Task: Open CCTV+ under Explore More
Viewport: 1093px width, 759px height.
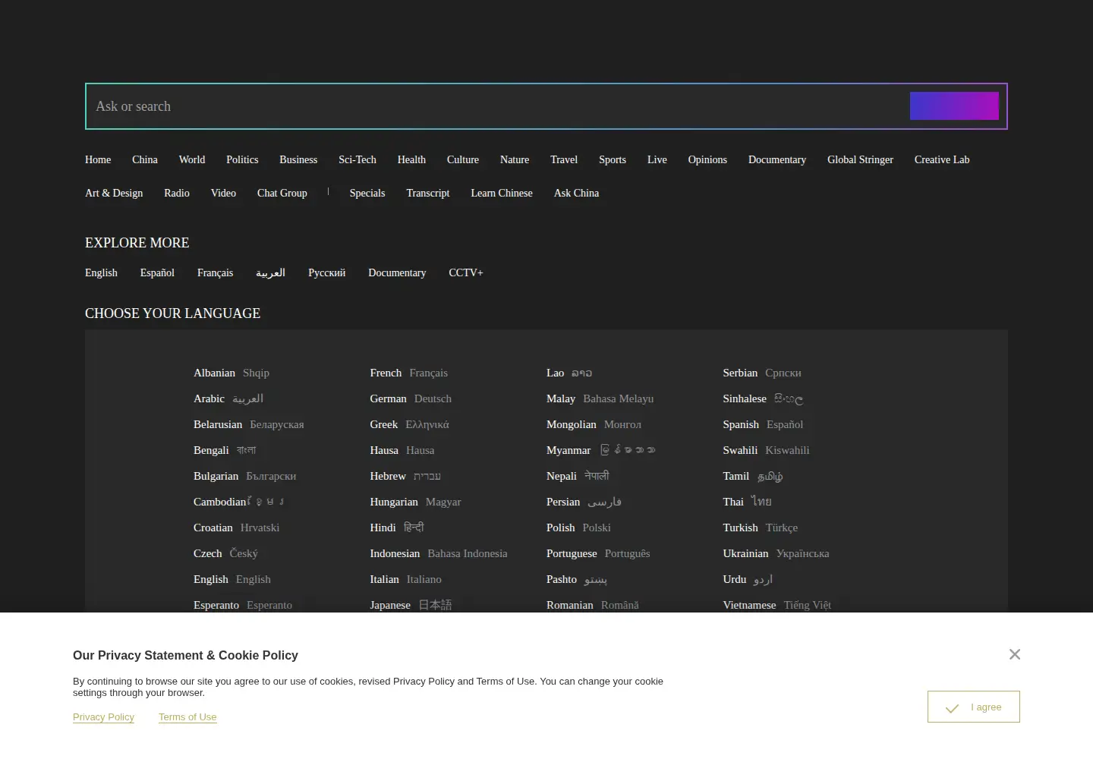Action: click(466, 272)
